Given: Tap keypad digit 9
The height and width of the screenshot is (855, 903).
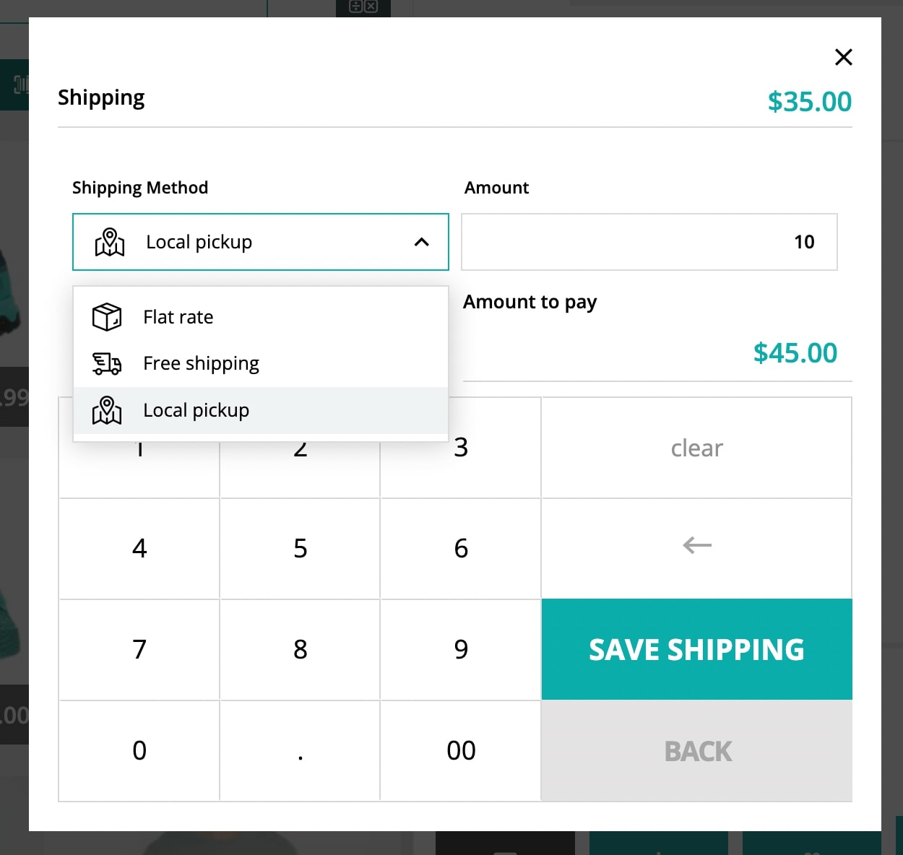Looking at the screenshot, I should point(461,649).
